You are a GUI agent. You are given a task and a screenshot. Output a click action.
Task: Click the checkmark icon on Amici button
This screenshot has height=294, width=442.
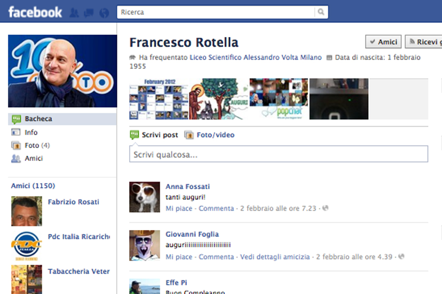(372, 42)
